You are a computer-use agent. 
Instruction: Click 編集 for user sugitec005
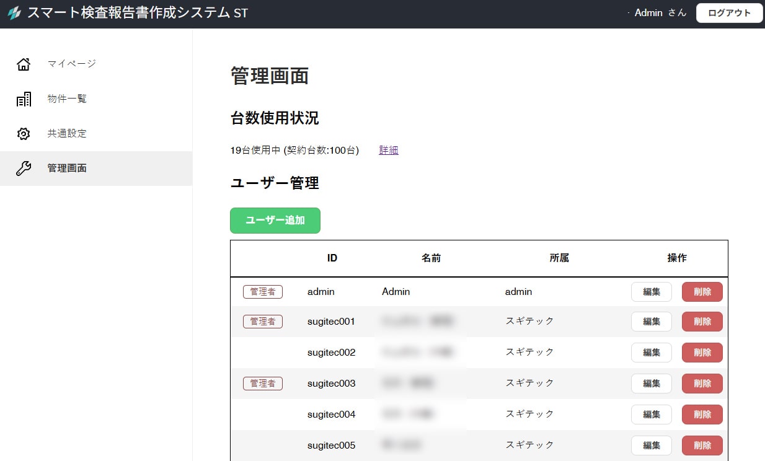coord(651,446)
